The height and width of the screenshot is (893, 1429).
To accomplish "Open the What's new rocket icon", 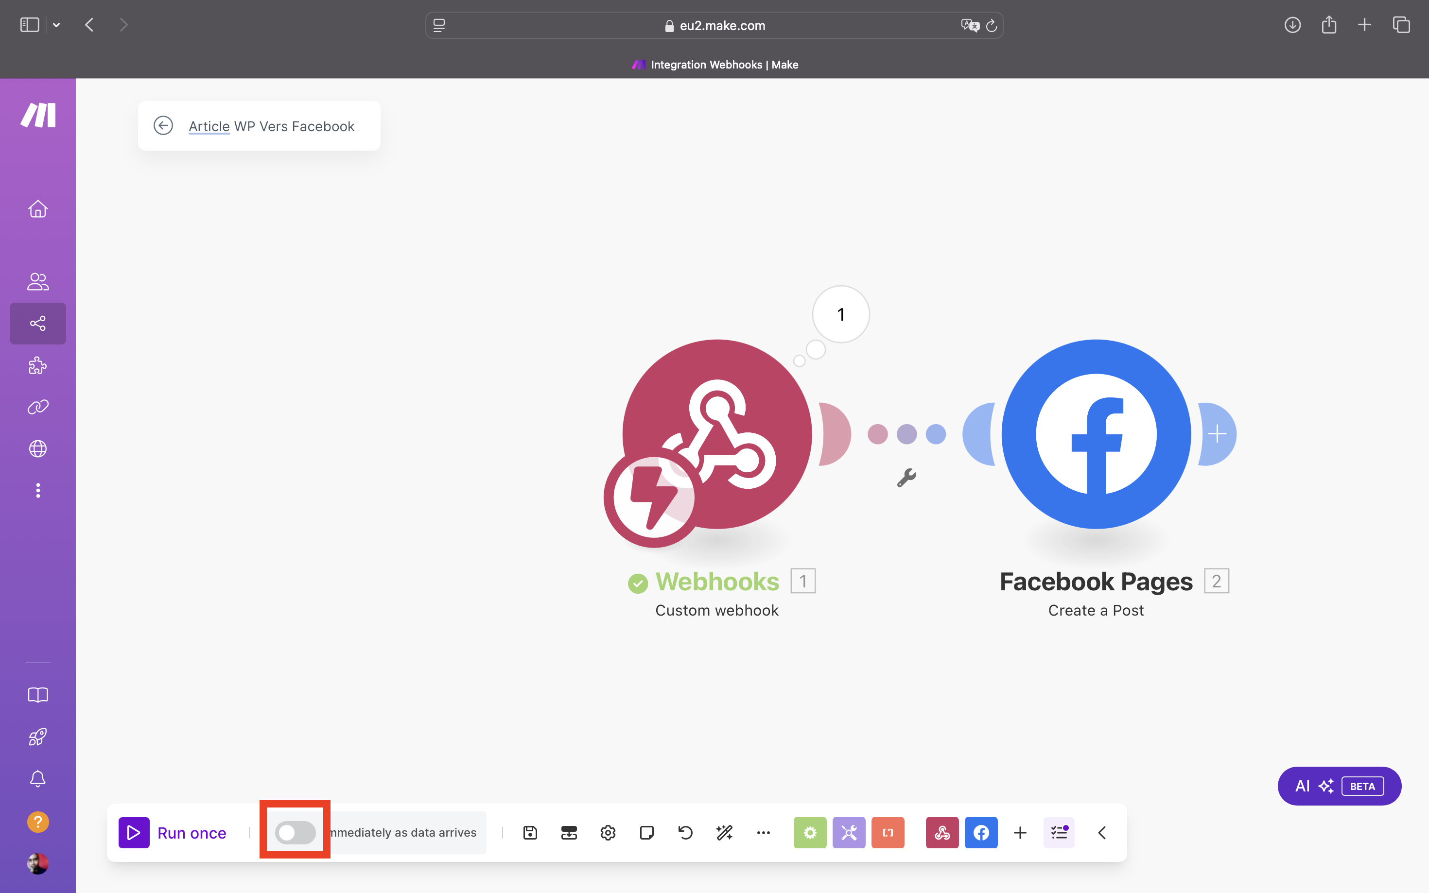I will (x=38, y=737).
